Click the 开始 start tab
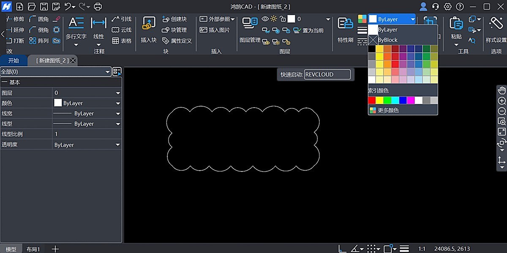Image resolution: width=507 pixels, height=253 pixels. point(13,60)
